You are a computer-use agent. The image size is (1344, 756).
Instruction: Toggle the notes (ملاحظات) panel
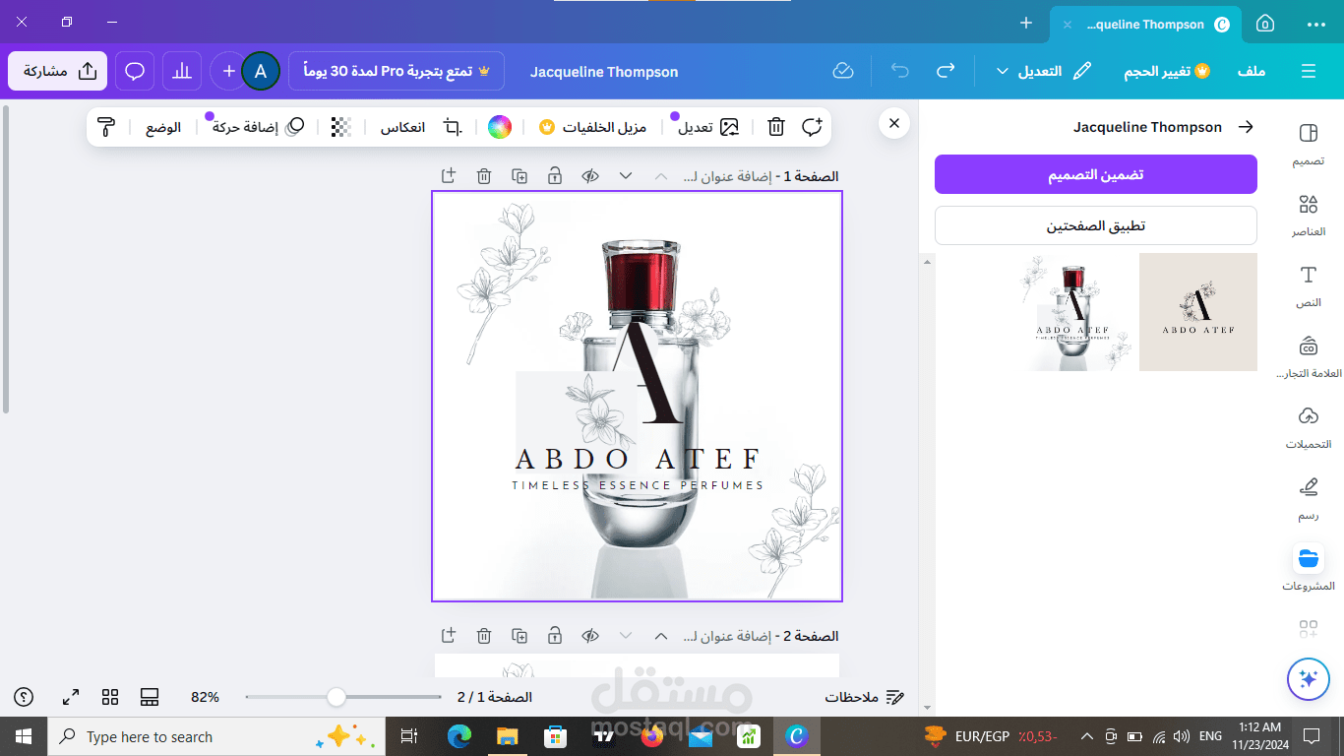[x=865, y=697]
